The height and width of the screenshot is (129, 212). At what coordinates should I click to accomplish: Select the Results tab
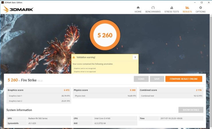[x=187, y=9]
